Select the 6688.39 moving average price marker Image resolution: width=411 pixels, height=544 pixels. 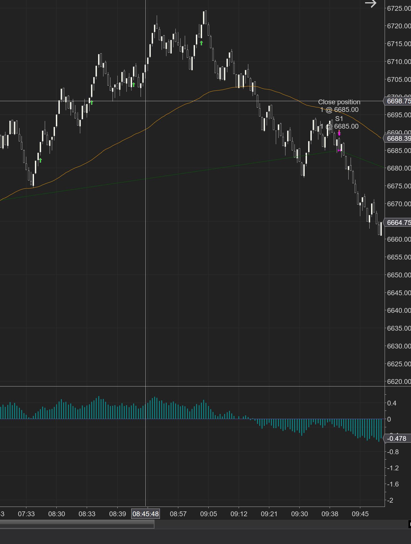tap(398, 138)
